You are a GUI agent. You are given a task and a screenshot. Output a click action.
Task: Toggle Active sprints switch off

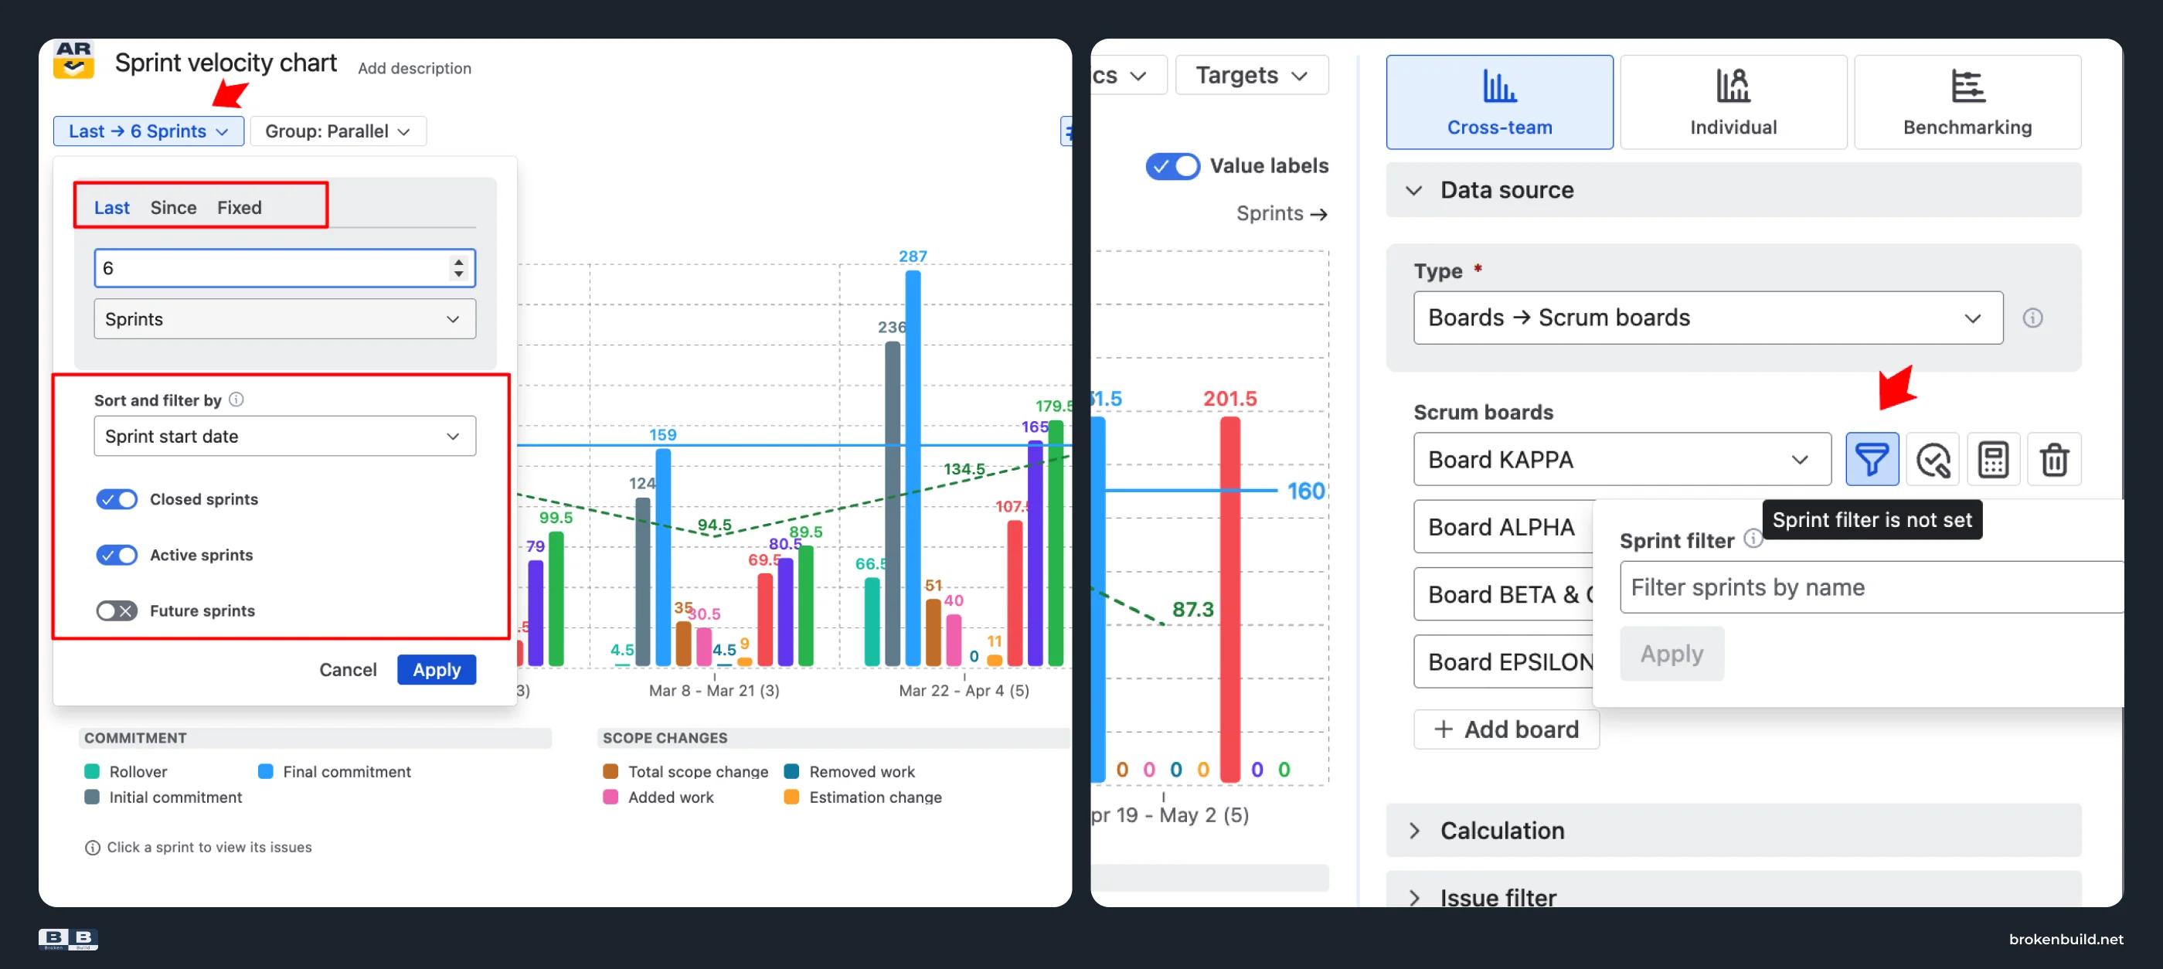click(x=116, y=555)
